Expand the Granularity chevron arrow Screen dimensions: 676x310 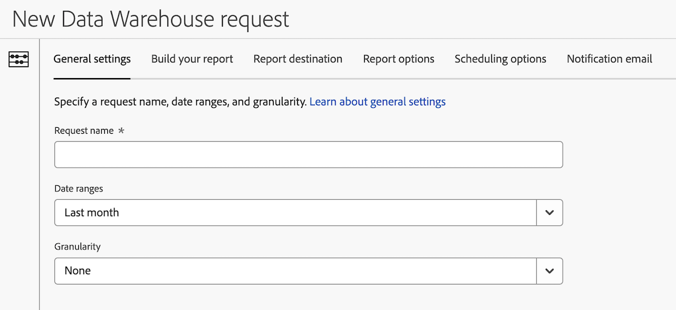pyautogui.click(x=549, y=271)
